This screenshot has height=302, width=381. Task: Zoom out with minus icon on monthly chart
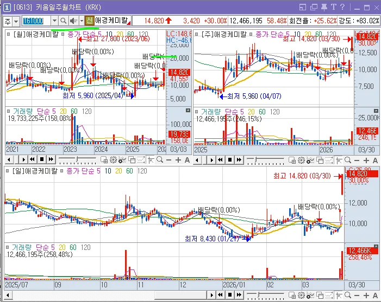(169, 160)
